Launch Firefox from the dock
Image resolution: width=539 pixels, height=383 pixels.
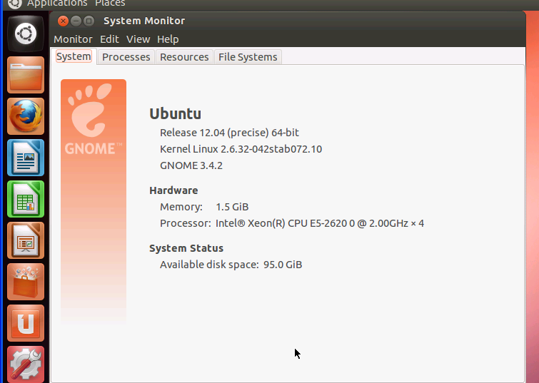[26, 116]
